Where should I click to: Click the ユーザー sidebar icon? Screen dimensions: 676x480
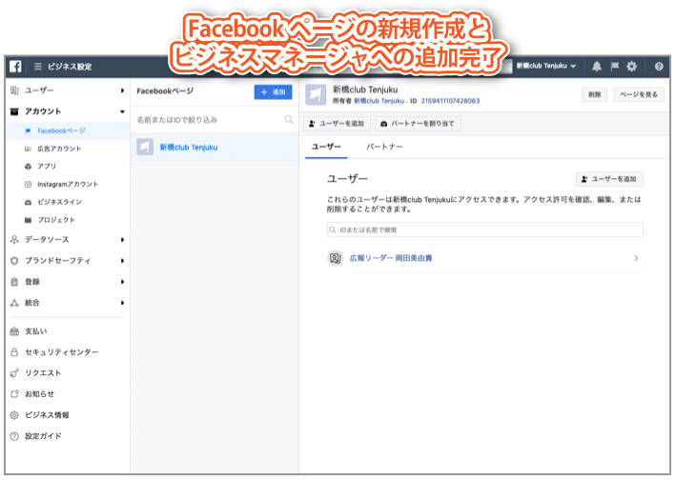click(x=14, y=90)
